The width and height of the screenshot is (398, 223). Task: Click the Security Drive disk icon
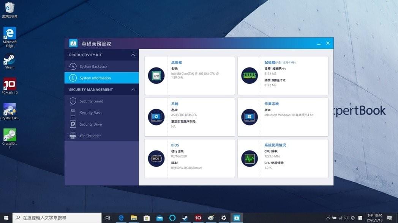[x=73, y=124]
